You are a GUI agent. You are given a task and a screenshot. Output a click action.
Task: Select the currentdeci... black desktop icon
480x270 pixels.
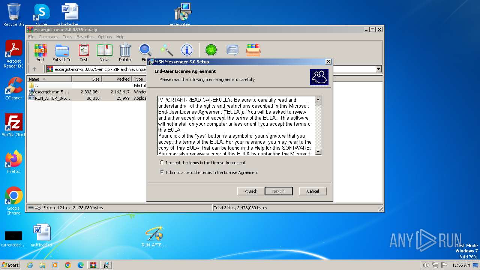[x=13, y=238]
